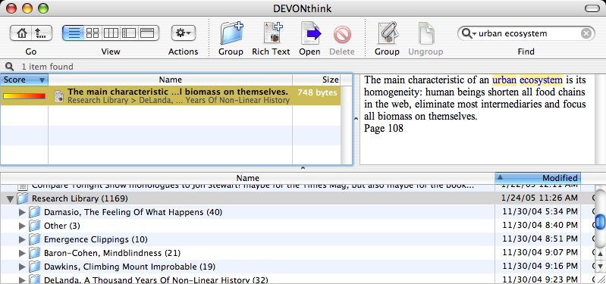Go to the home database view
The image size is (606, 284).
(21, 33)
